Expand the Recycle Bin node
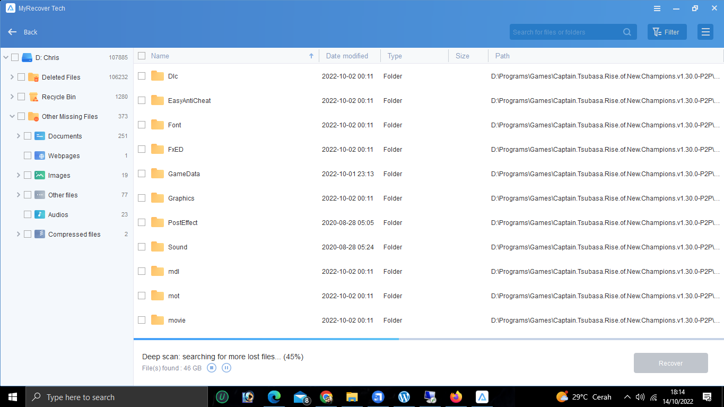This screenshot has height=407, width=724. click(x=12, y=97)
